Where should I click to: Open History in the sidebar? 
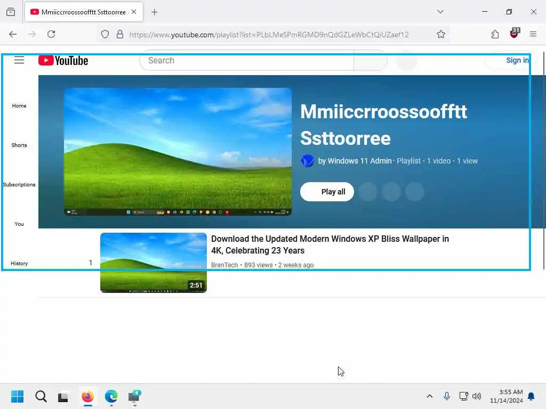point(19,263)
